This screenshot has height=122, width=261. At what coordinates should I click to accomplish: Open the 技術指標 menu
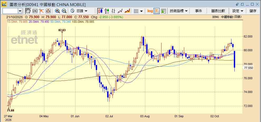(x=179, y=11)
